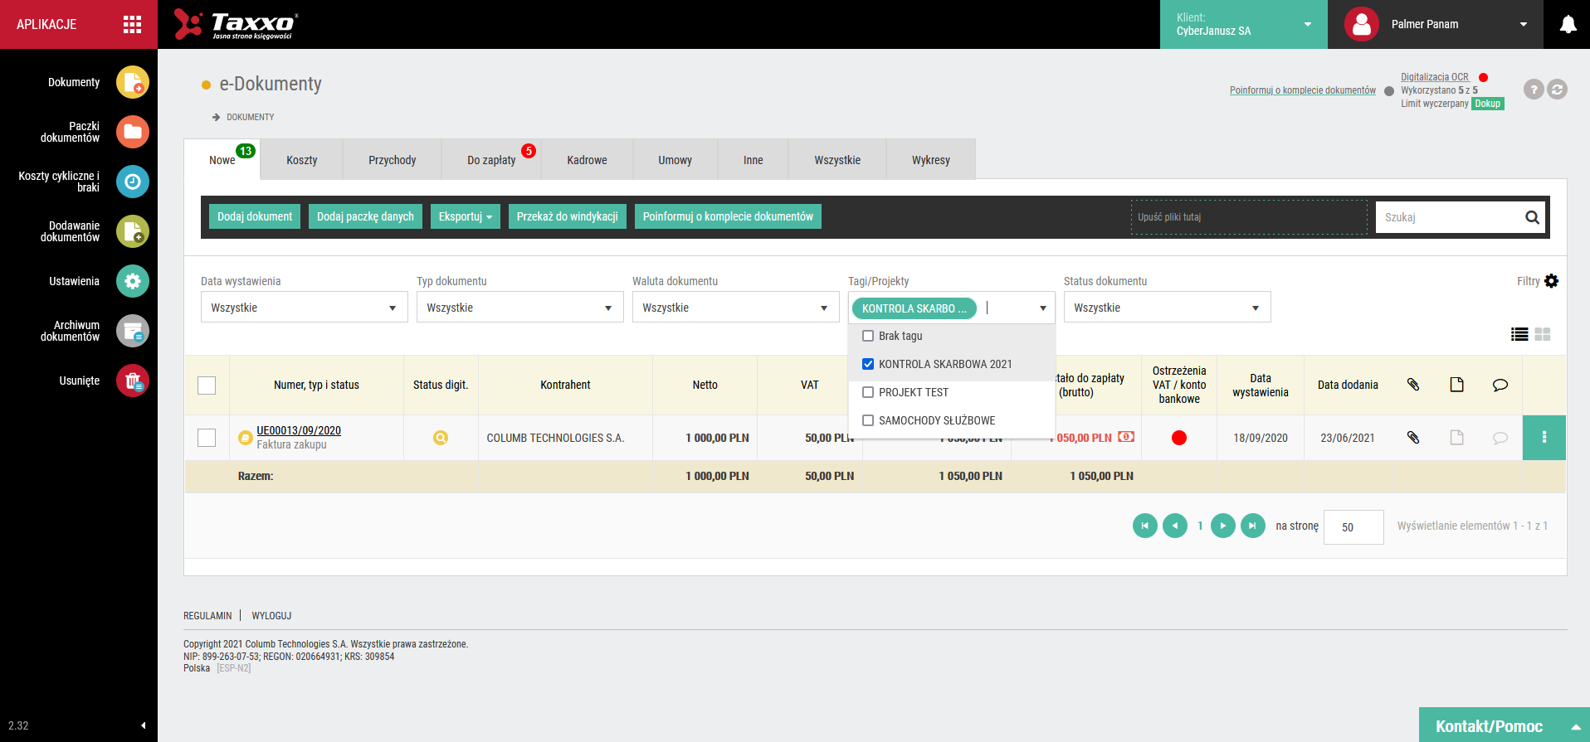The width and height of the screenshot is (1590, 742).
Task: Select the UE00013/09/2020 row checkbox
Action: point(207,438)
